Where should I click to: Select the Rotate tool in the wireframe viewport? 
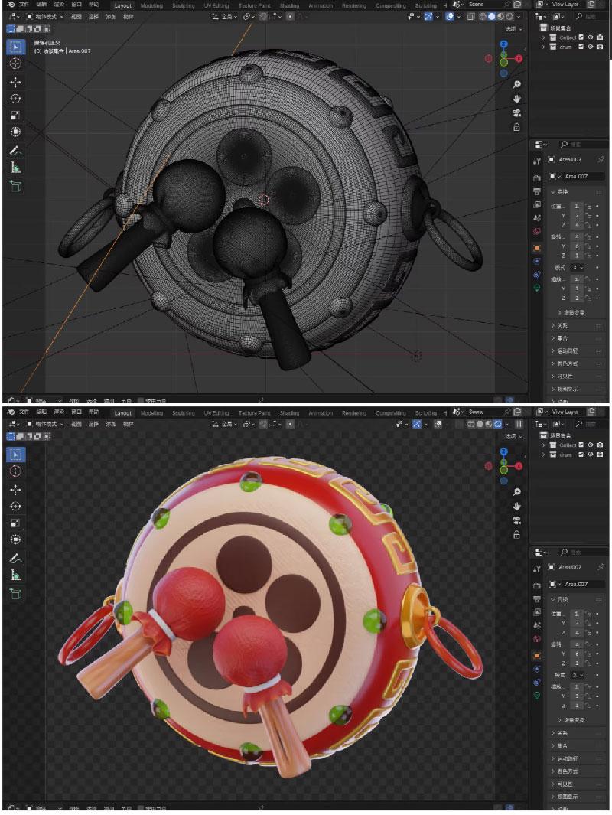(x=15, y=98)
